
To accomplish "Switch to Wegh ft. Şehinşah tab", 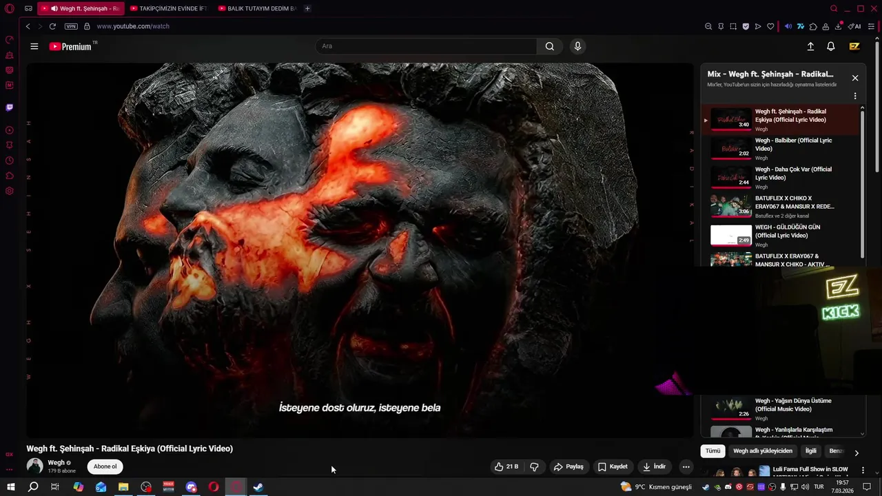I will [x=81, y=9].
